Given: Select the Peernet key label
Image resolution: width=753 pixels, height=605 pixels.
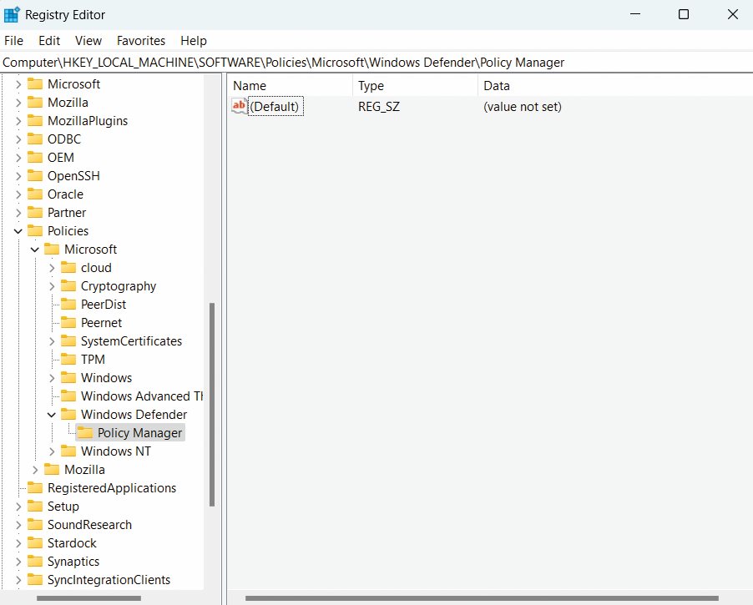Looking at the screenshot, I should pos(101,323).
